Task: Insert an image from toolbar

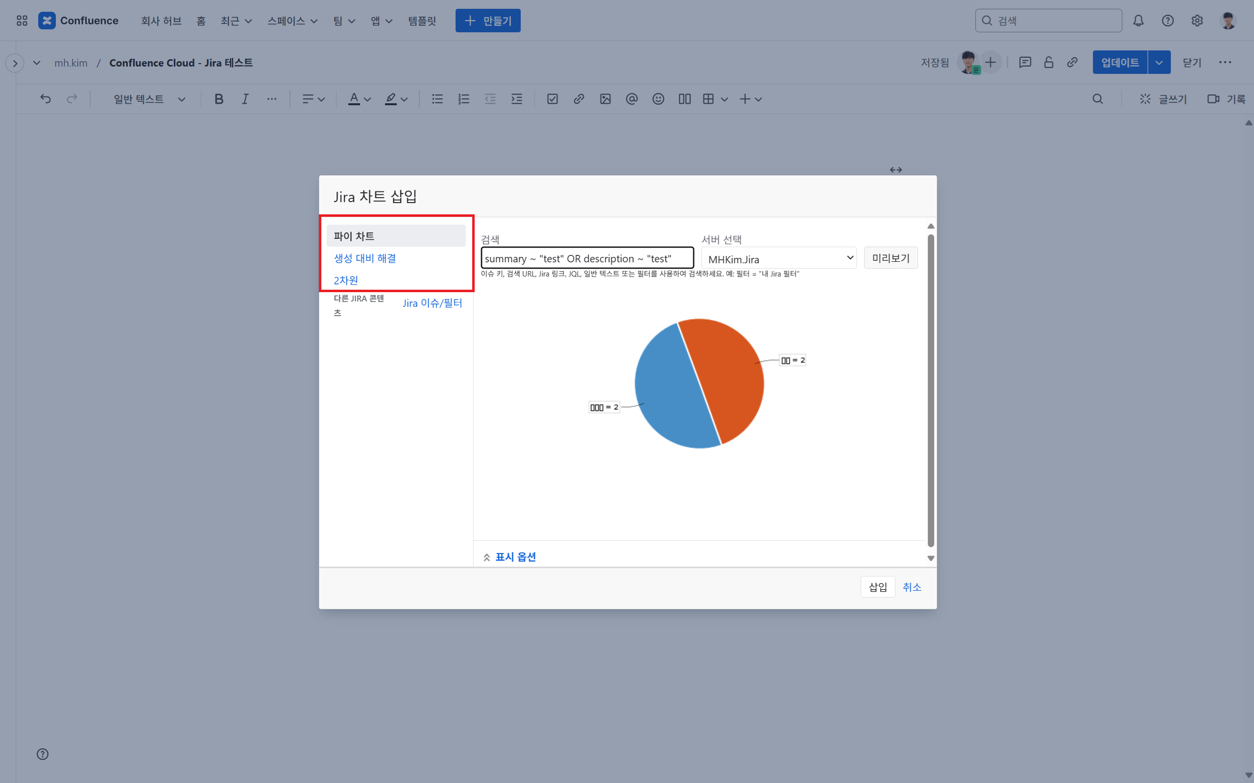Action: [605, 99]
